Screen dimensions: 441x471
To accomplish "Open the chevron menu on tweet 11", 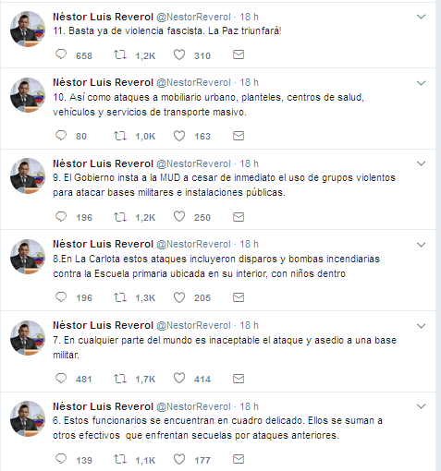I will pyautogui.click(x=421, y=17).
